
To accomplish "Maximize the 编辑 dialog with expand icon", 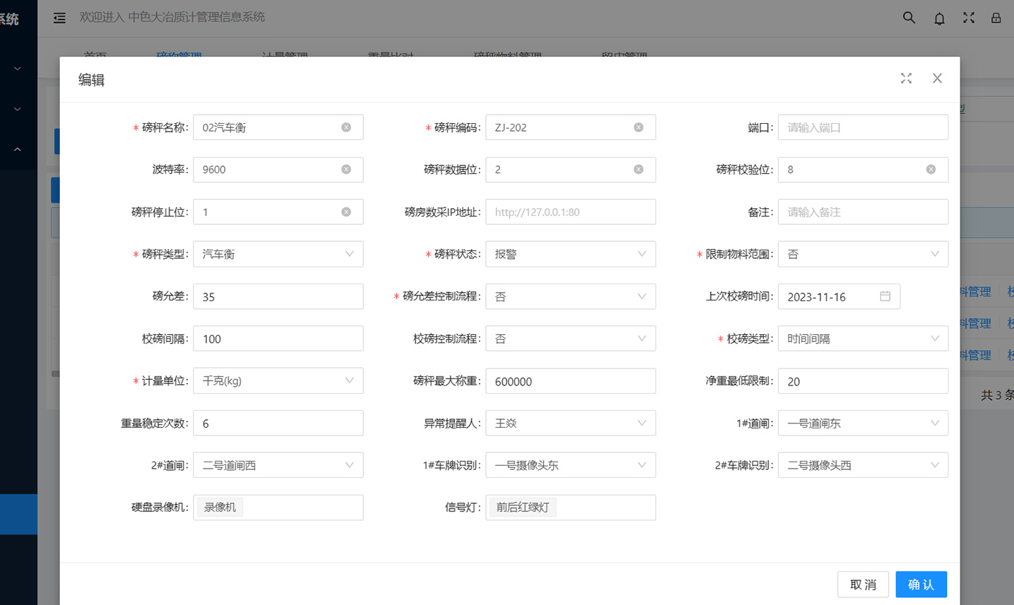I will (x=906, y=78).
